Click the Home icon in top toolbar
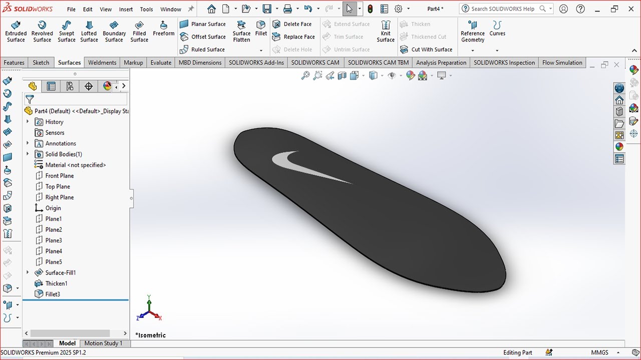The width and height of the screenshot is (641, 360). (211, 9)
